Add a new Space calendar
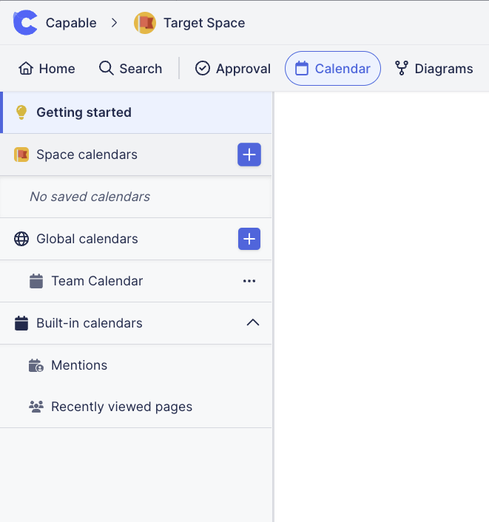 click(249, 155)
